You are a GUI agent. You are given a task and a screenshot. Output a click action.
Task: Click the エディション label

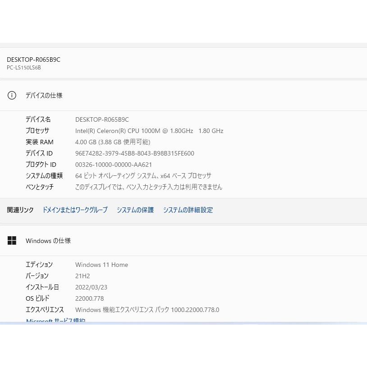pos(39,265)
